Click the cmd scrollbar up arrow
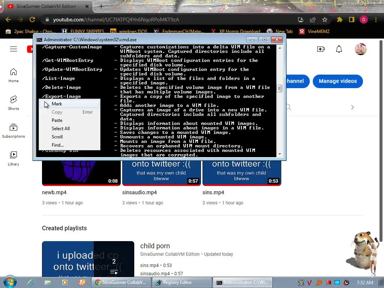The width and height of the screenshot is (384, 288). pyautogui.click(x=279, y=48)
